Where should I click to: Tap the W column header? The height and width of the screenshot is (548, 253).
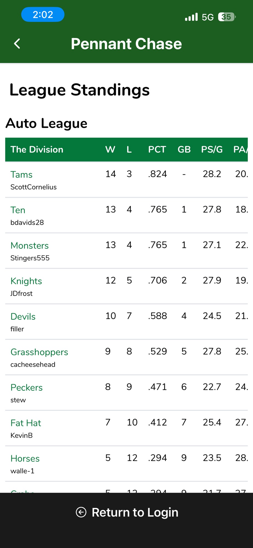(x=110, y=149)
